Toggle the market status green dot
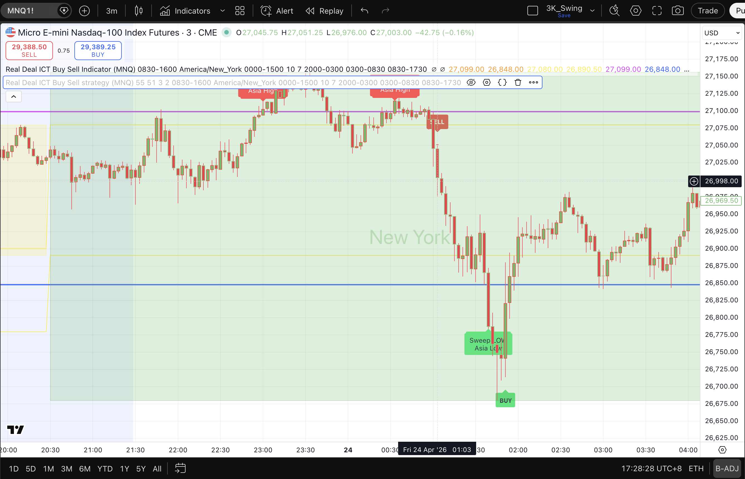Viewport: 745px width, 479px height. click(x=227, y=32)
